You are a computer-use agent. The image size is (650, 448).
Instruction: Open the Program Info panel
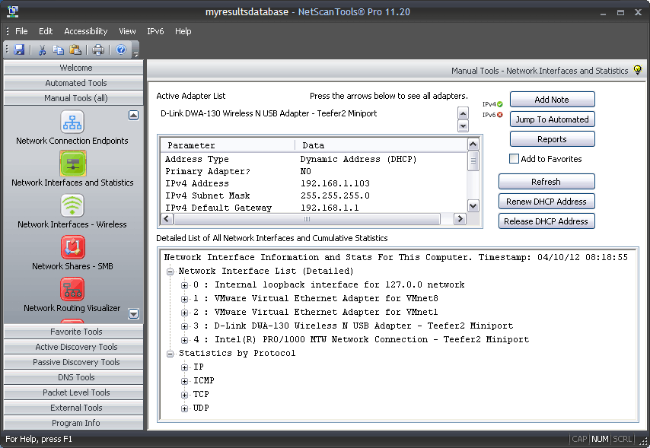tap(73, 423)
